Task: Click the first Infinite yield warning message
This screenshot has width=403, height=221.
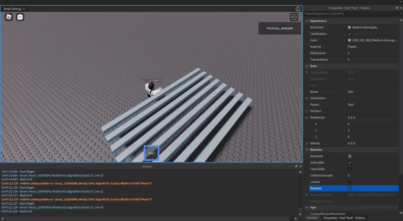Action: (77, 183)
